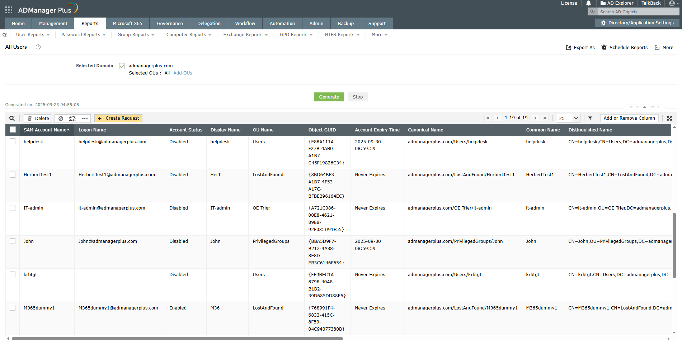682x341 pixels.
Task: Open Schedule Reports
Action: 625,48
